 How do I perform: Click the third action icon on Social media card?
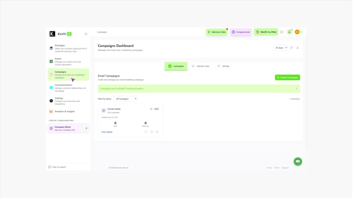point(157,132)
